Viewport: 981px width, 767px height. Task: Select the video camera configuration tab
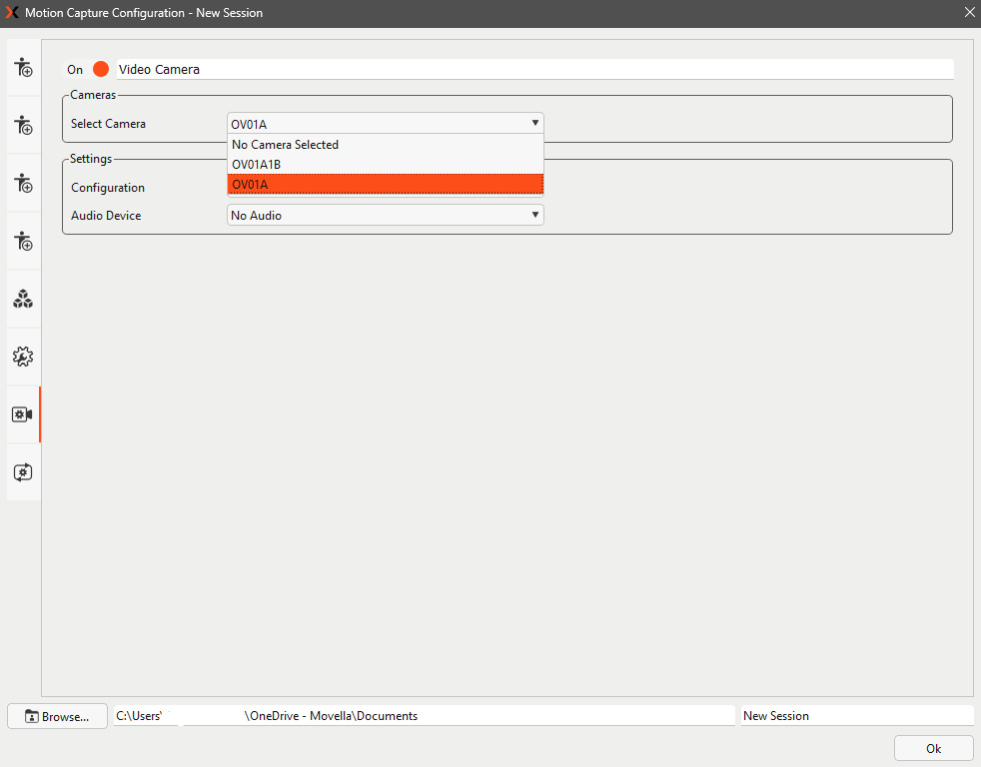(24, 414)
